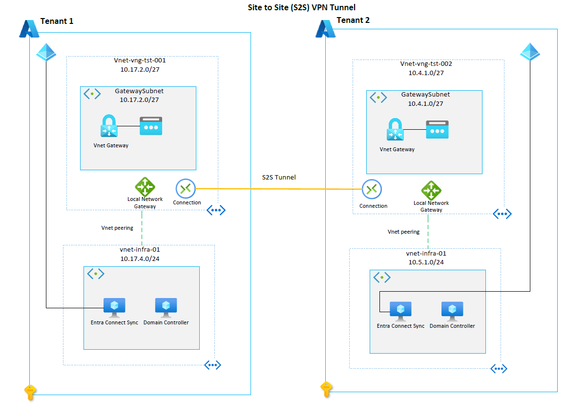Click the Azure logo above Tenant 1

tap(29, 28)
